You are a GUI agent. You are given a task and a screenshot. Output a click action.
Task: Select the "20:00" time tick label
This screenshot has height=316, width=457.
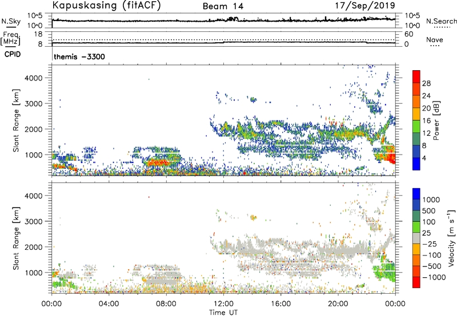(338, 304)
